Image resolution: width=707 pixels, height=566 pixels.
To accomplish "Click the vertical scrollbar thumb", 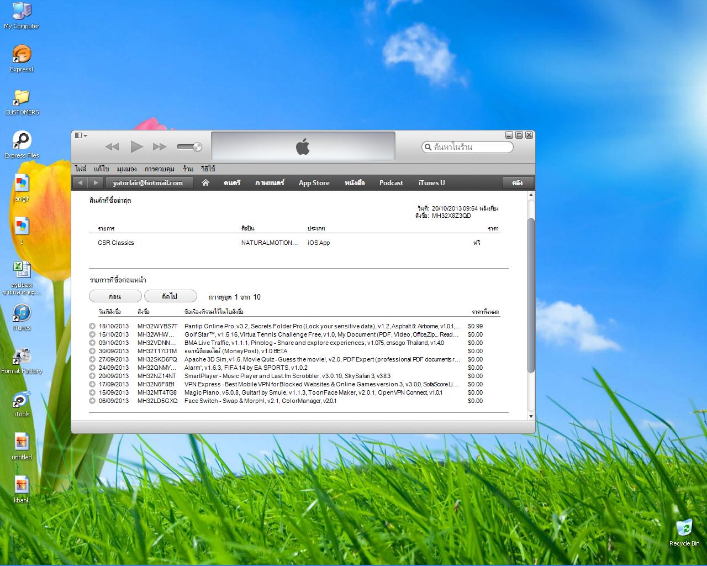I will point(531,295).
